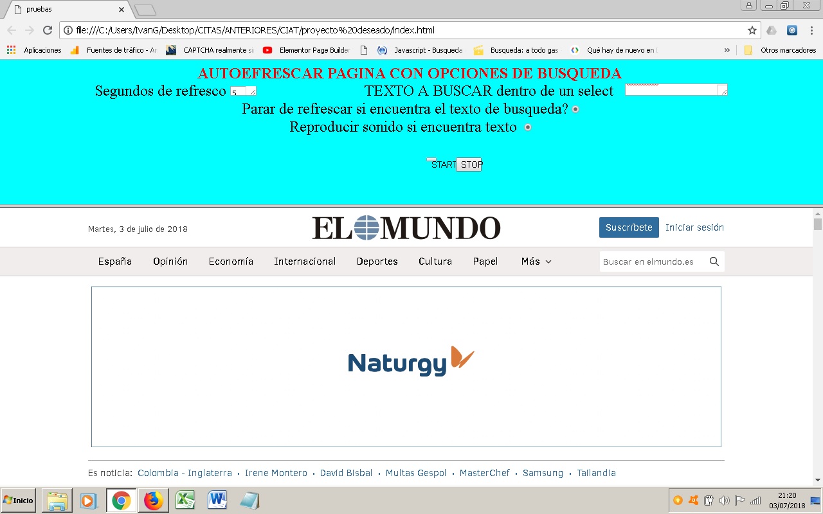This screenshot has width=823, height=514.
Task: Open Word from the taskbar
Action: tap(217, 501)
